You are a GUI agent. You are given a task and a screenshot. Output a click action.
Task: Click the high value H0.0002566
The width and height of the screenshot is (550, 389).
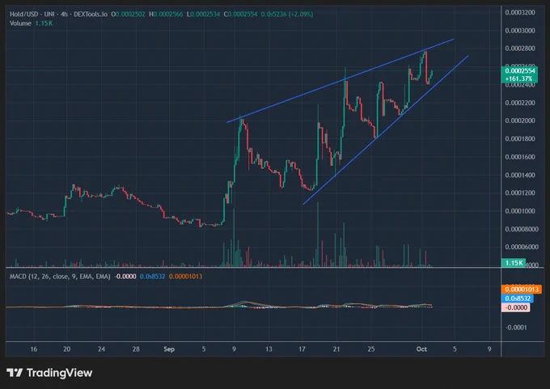point(166,15)
